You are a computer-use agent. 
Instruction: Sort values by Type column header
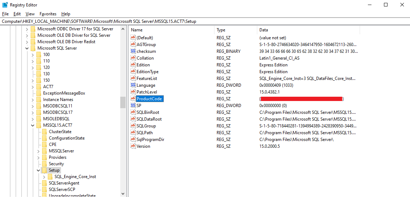coord(236,30)
